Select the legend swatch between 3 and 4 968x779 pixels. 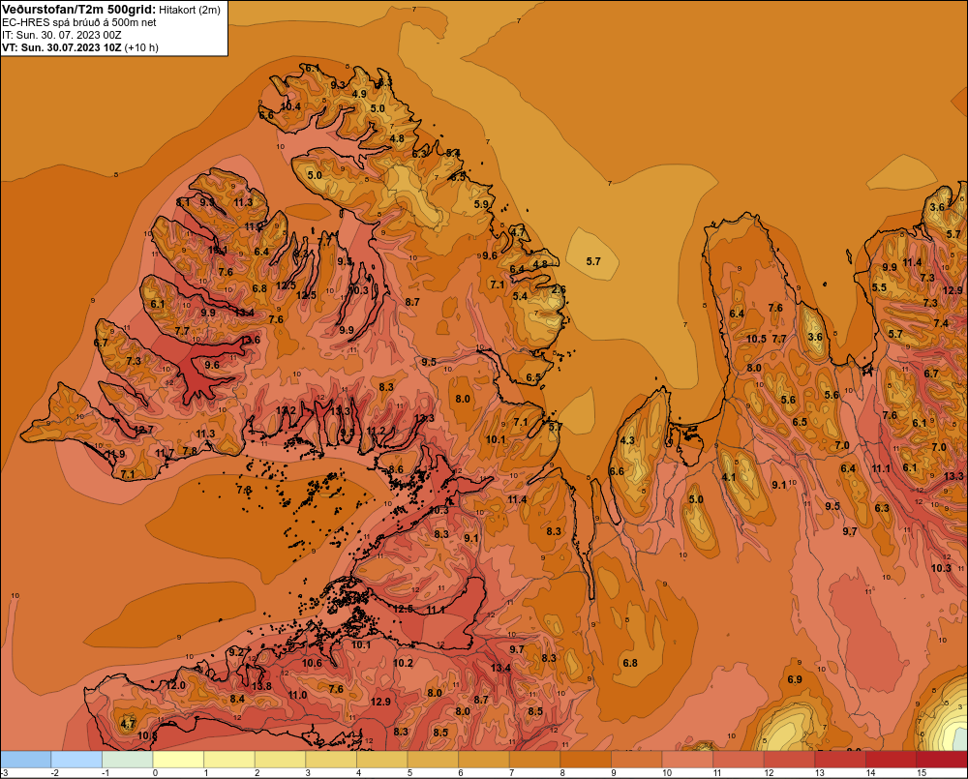click(331, 760)
